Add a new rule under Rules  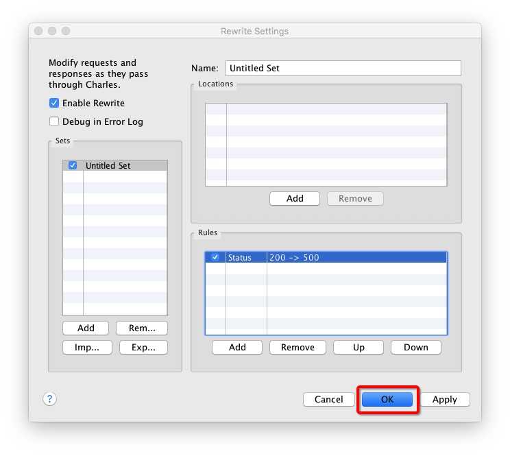(237, 347)
